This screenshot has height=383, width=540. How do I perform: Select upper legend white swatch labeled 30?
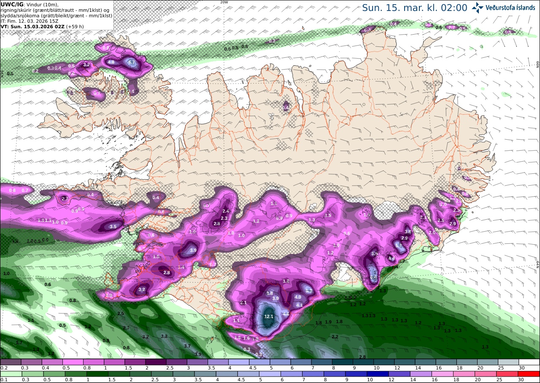[x=529, y=362]
